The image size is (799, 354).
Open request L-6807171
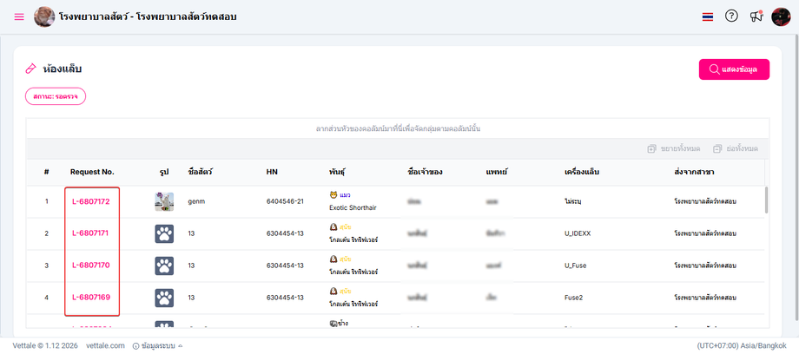click(x=90, y=233)
